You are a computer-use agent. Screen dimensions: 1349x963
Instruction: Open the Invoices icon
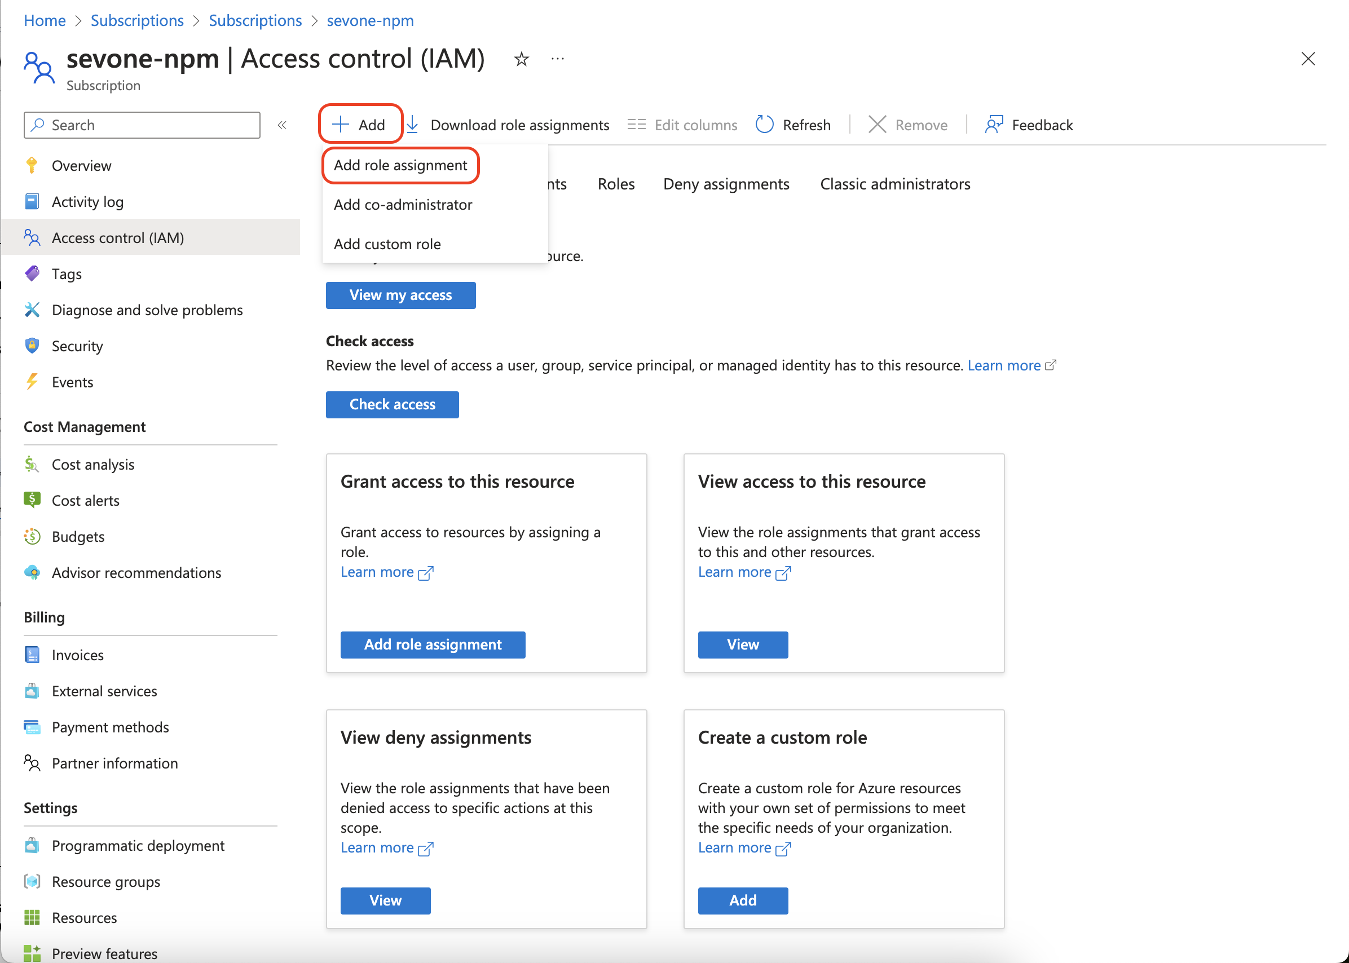[32, 655]
